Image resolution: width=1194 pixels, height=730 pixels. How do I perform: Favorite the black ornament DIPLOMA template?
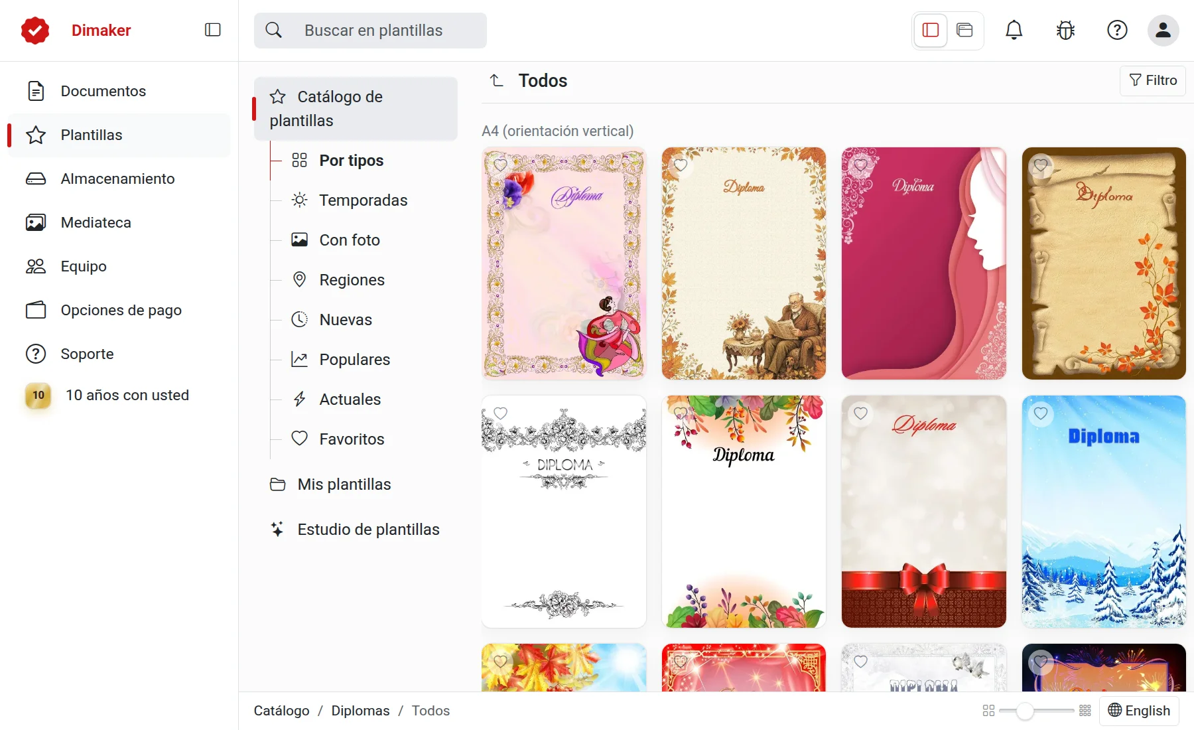pyautogui.click(x=501, y=413)
